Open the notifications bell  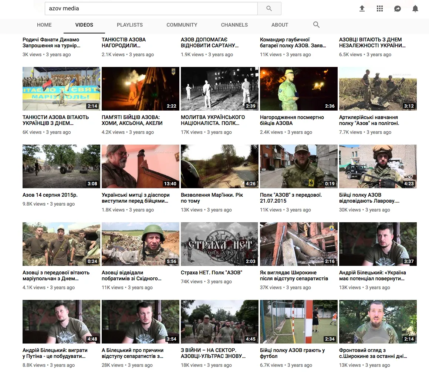[415, 9]
